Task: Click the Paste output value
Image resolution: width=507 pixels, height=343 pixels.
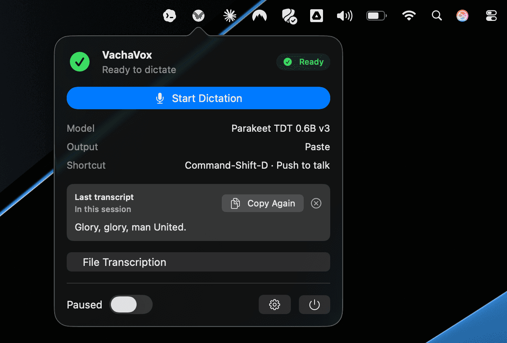Action: point(317,147)
